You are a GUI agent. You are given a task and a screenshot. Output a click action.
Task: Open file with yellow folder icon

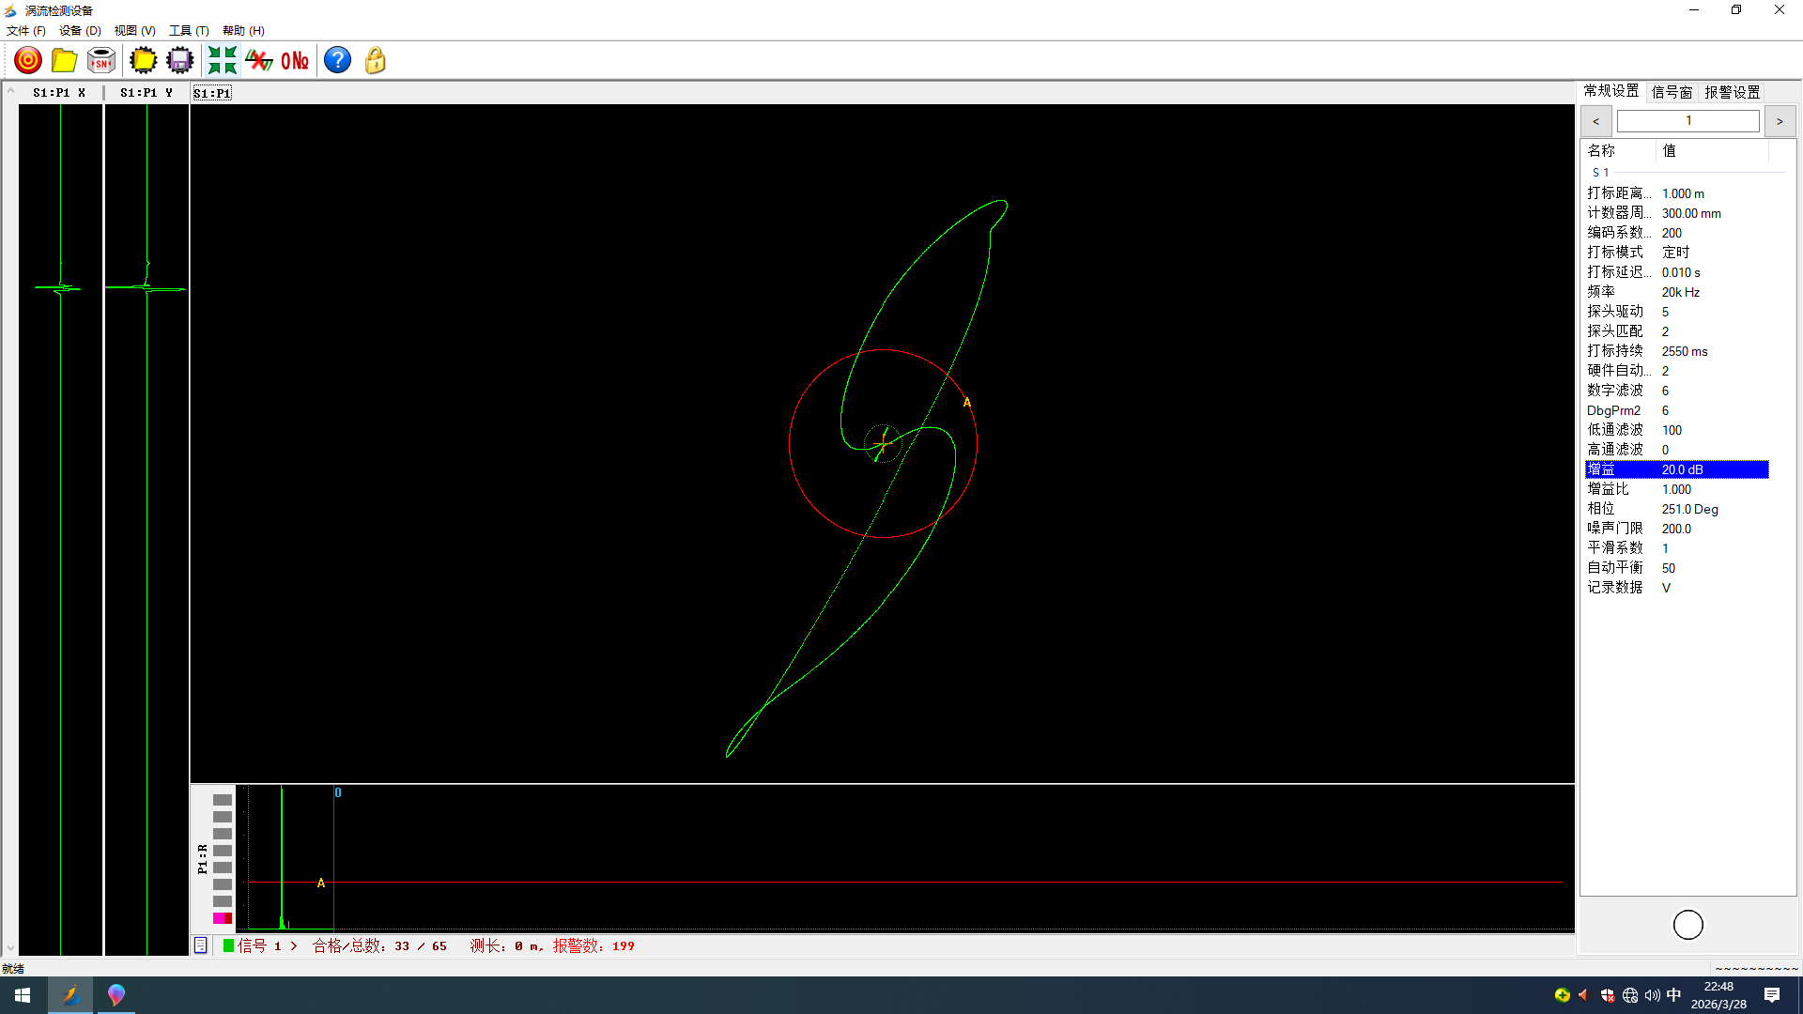coord(64,61)
